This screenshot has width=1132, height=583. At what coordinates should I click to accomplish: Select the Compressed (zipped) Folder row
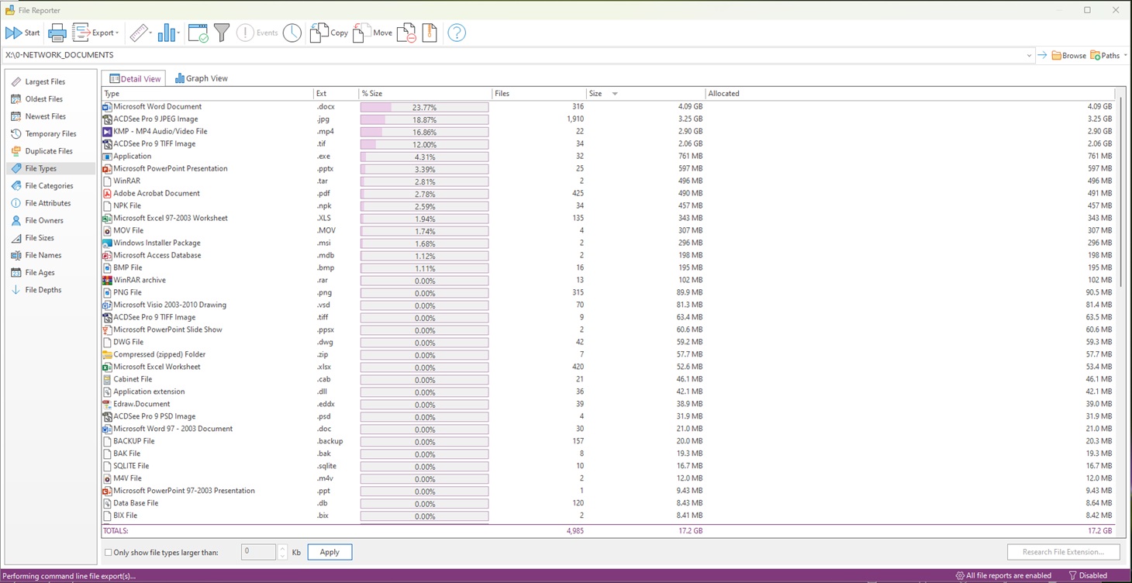click(609, 354)
